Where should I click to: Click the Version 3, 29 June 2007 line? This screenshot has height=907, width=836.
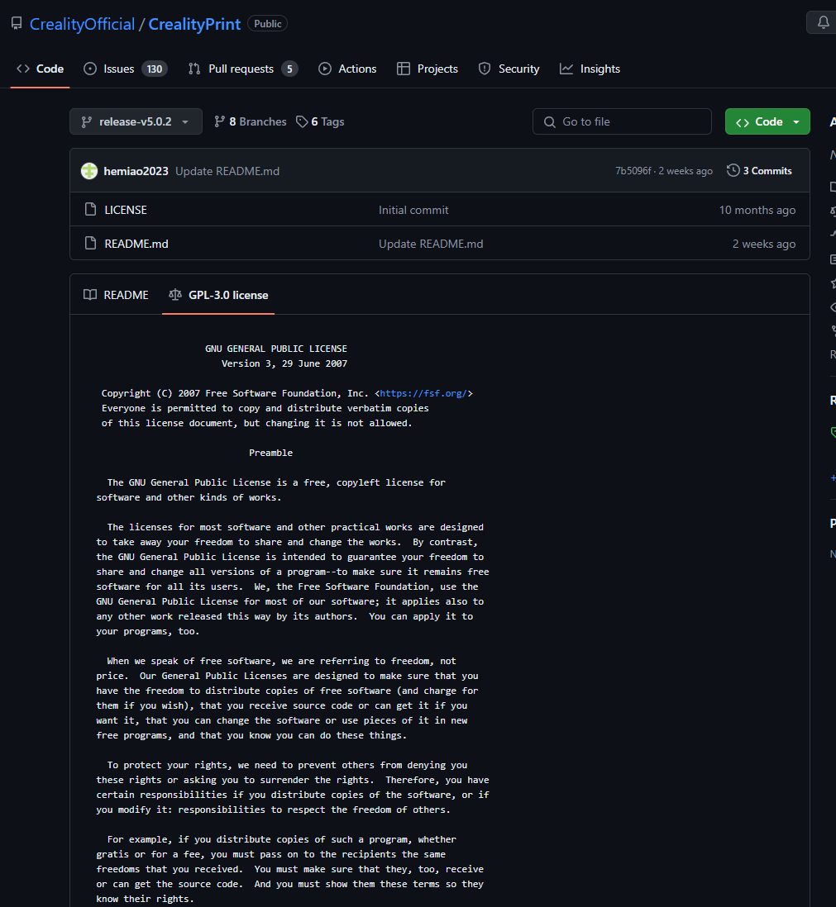pos(284,363)
